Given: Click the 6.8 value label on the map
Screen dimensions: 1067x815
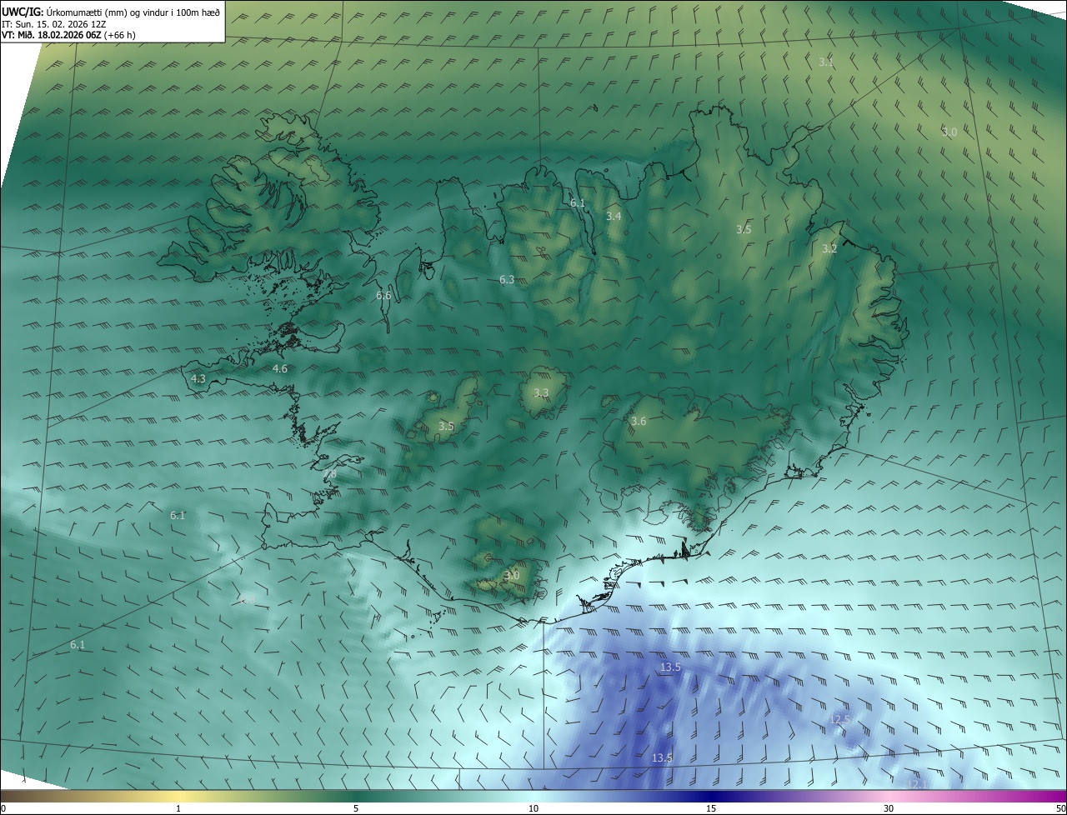Looking at the screenshot, I should point(248,600).
